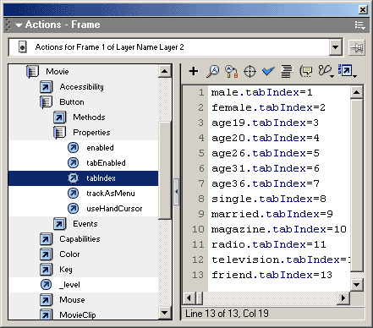Open the Replace tool icon
The image size is (373, 328).
[231, 71]
